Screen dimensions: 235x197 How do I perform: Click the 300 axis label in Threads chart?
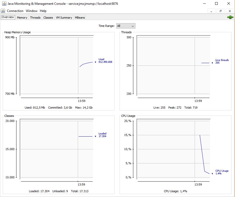click(129, 37)
